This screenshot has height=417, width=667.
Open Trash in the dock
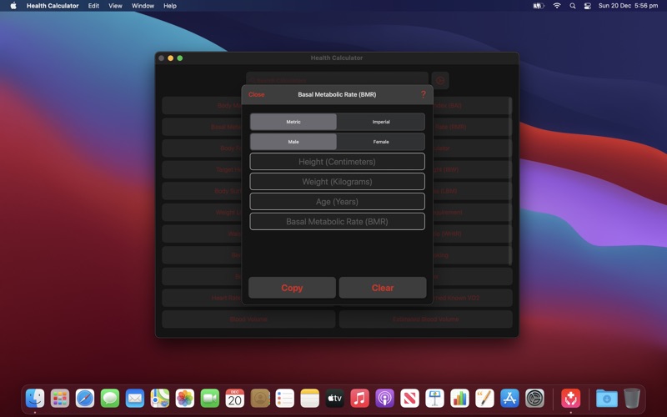(x=632, y=399)
